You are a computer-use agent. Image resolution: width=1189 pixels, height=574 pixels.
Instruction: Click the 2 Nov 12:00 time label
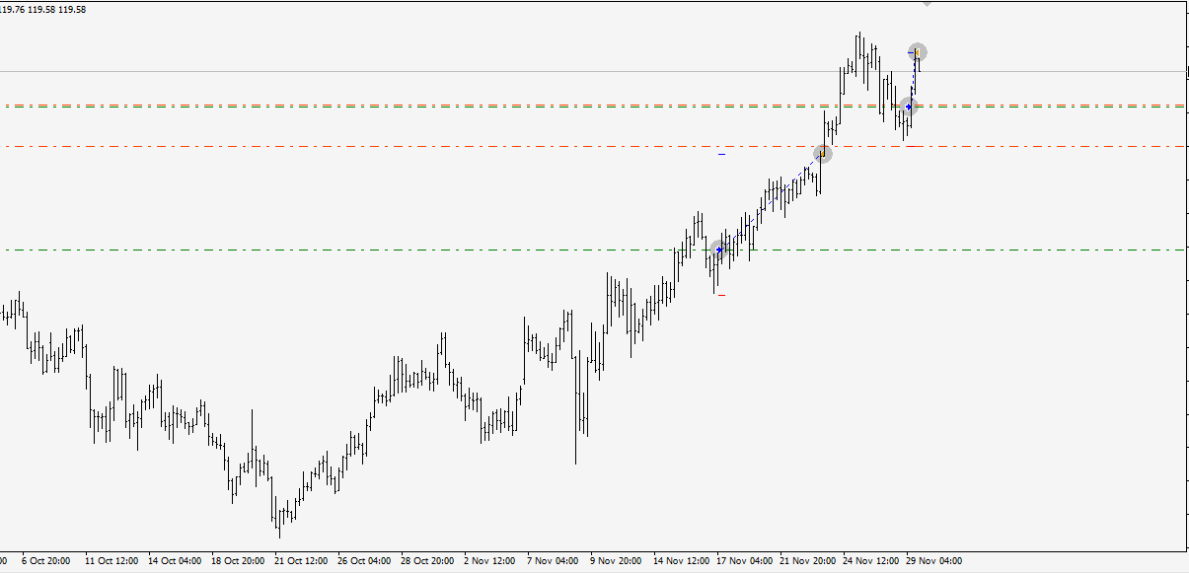tap(490, 561)
